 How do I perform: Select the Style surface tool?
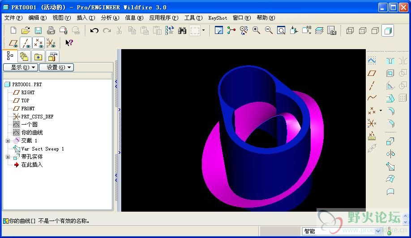[x=390, y=192]
